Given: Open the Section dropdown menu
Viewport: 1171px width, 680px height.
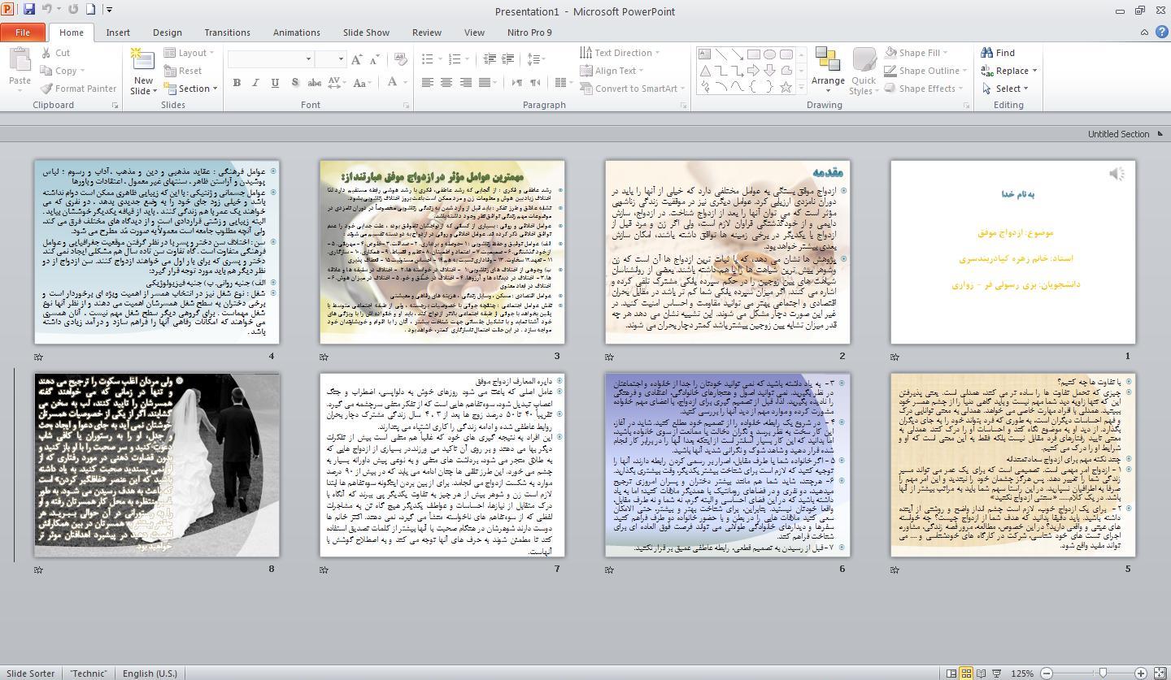Looking at the screenshot, I should (194, 89).
